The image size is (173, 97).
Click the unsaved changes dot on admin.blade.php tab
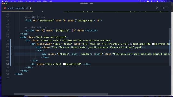[x=31, y=8]
